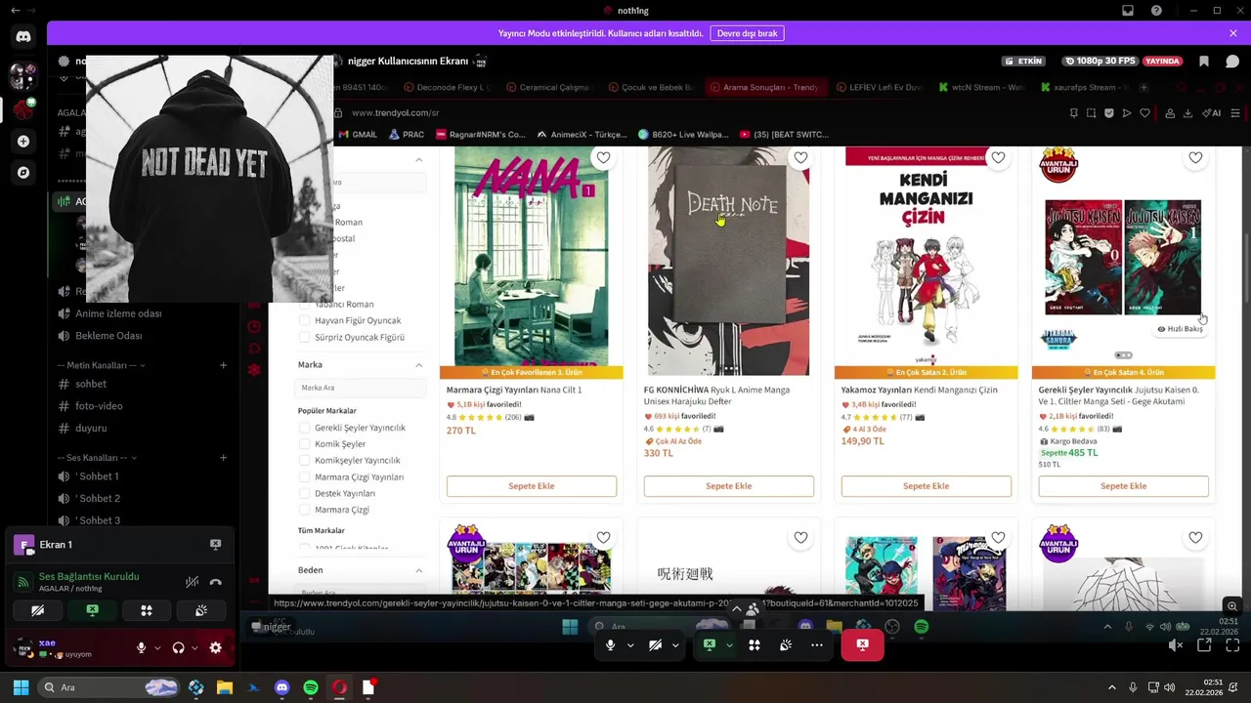Open mic options arrow in stream overlay
The width and height of the screenshot is (1251, 703).
tap(630, 645)
